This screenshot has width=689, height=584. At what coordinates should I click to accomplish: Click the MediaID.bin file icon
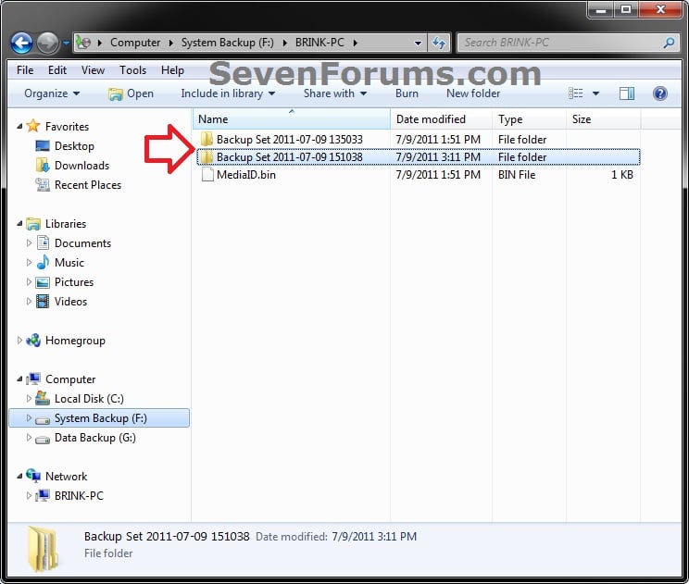pyautogui.click(x=207, y=174)
